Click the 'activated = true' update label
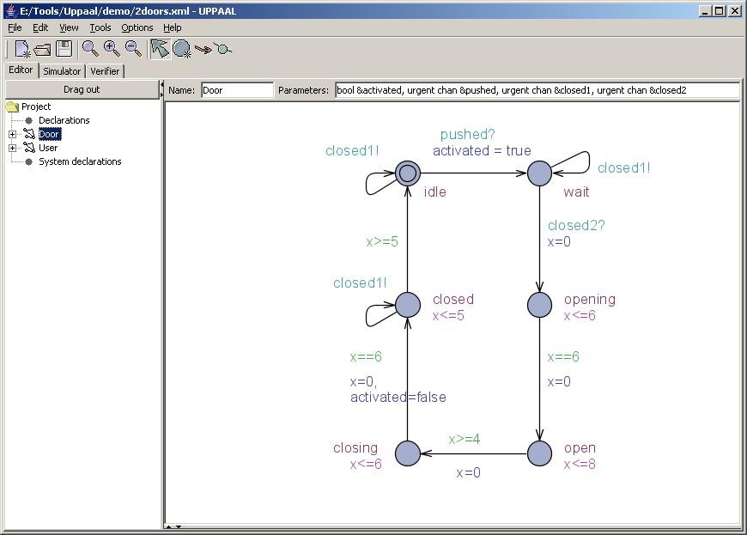Viewport: 747px width, 535px height. 482,150
